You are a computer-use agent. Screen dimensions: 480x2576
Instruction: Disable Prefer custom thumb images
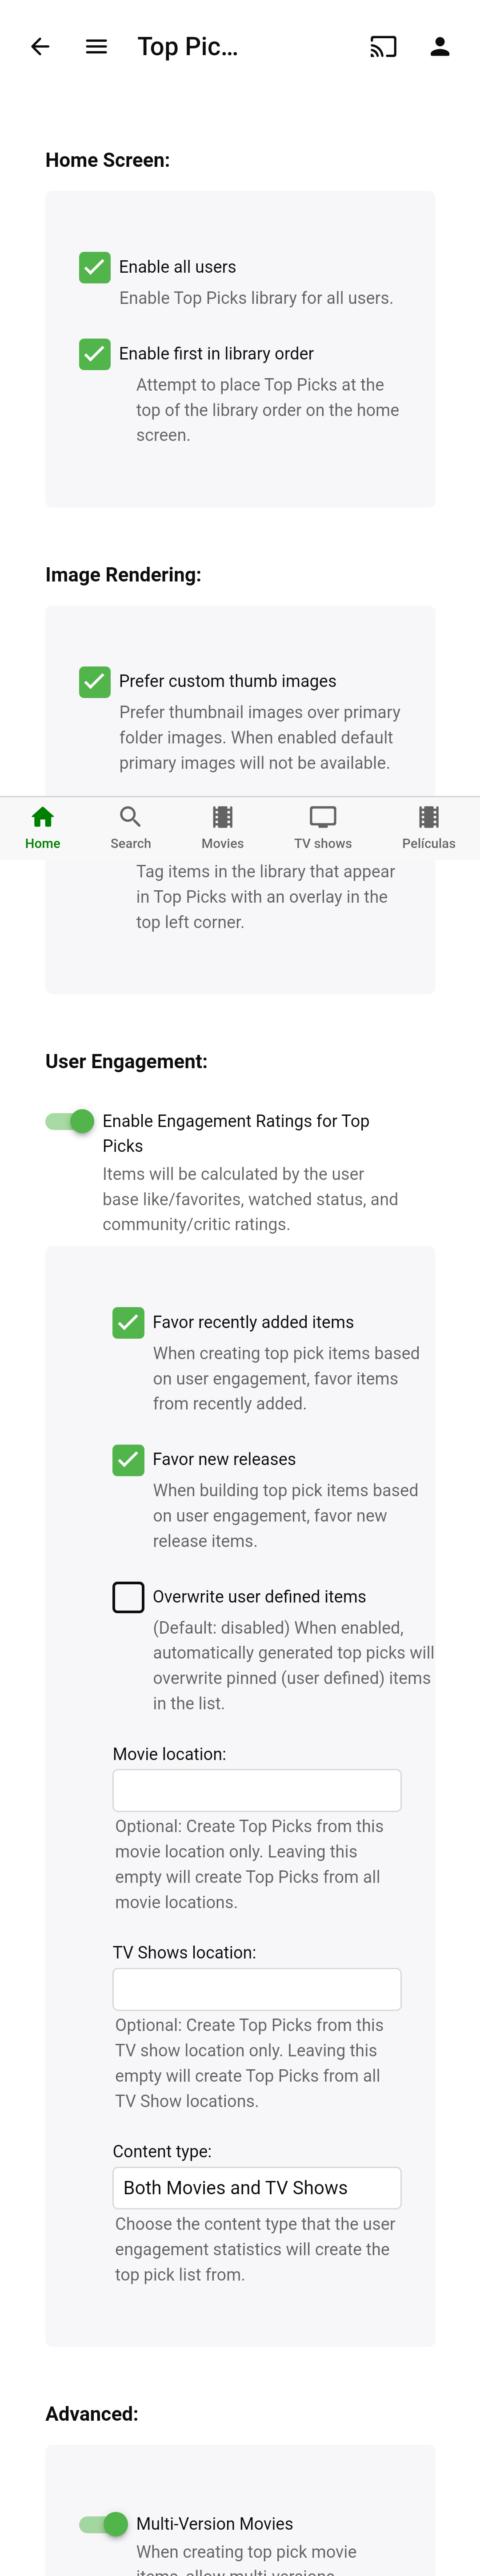tap(95, 681)
